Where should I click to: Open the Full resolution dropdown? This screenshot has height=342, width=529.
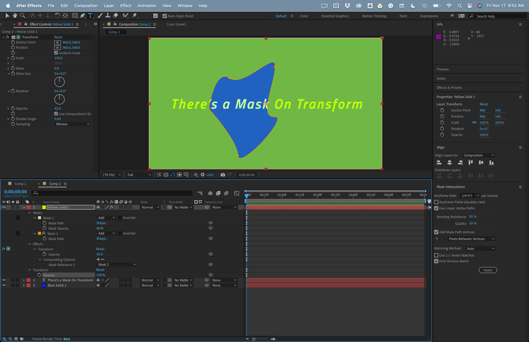pyautogui.click(x=139, y=175)
